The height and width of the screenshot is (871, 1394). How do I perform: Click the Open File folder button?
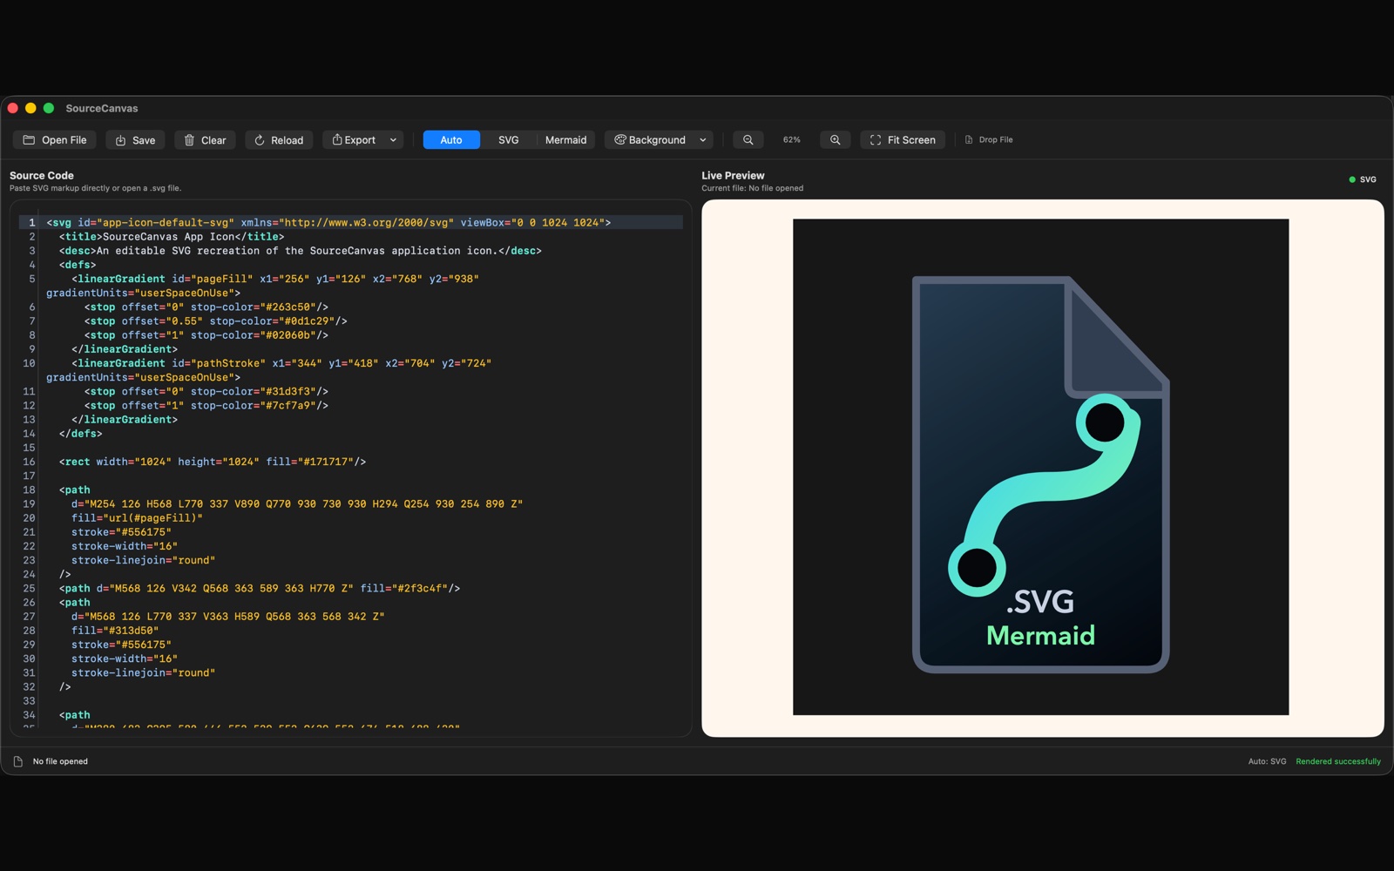(x=54, y=139)
